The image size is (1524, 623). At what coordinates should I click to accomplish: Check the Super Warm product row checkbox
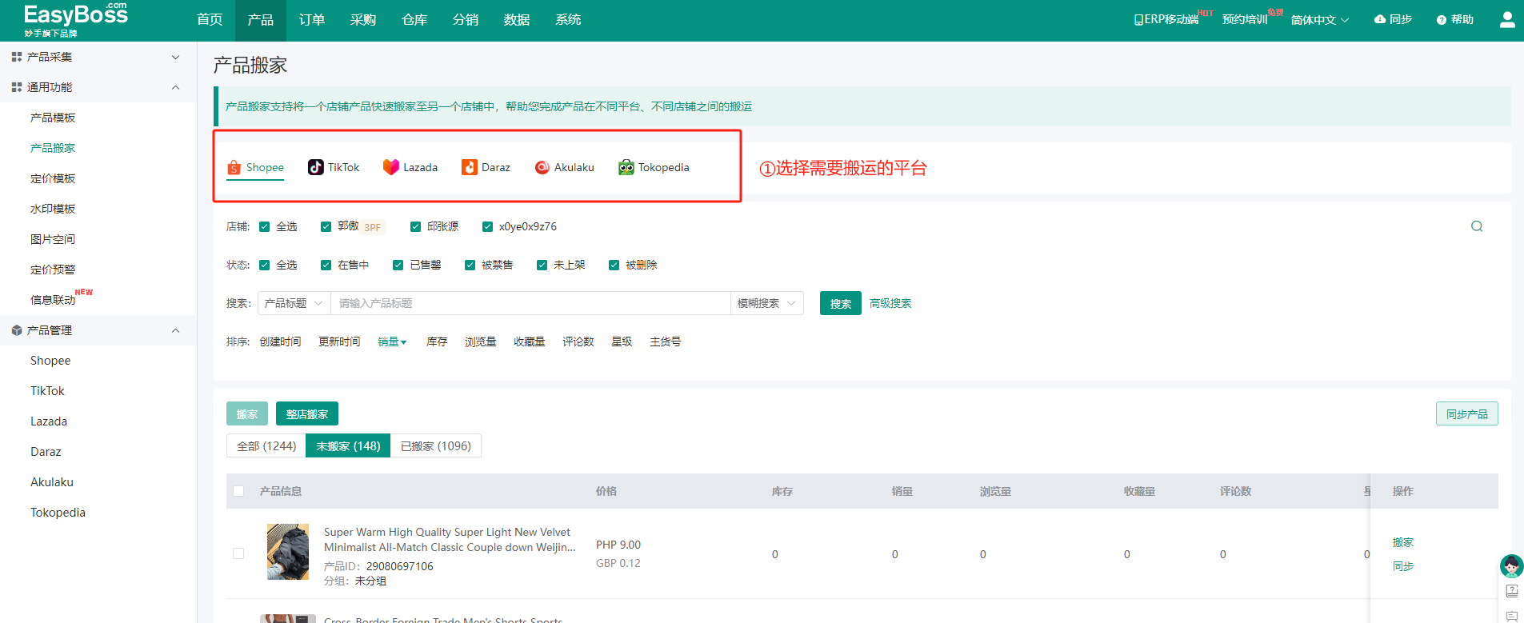238,553
